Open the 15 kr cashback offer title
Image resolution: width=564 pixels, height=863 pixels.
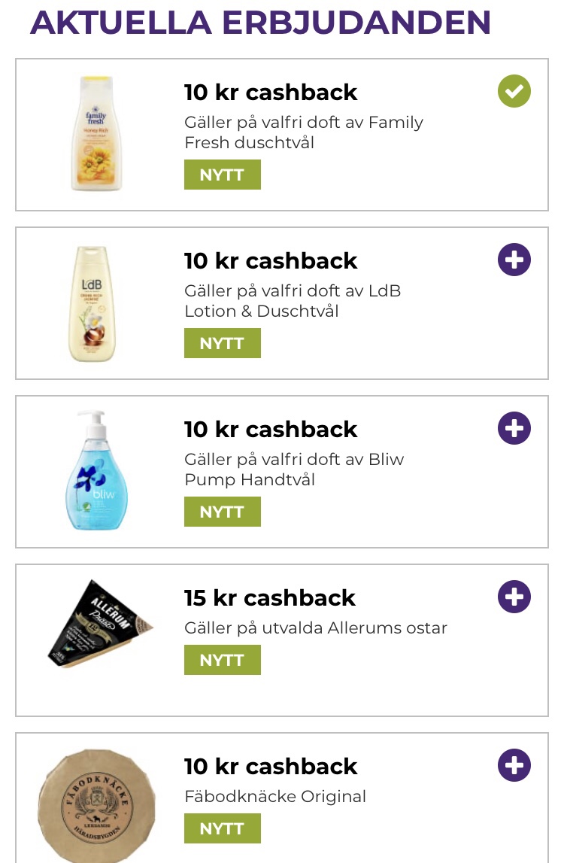(x=270, y=597)
